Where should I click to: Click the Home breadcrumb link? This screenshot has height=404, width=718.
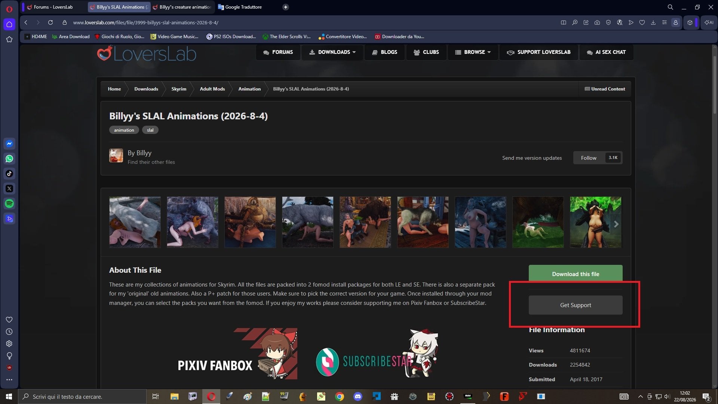114,89
